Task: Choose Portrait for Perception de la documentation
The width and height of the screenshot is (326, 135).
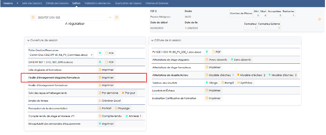Action: pyautogui.click(x=105, y=108)
